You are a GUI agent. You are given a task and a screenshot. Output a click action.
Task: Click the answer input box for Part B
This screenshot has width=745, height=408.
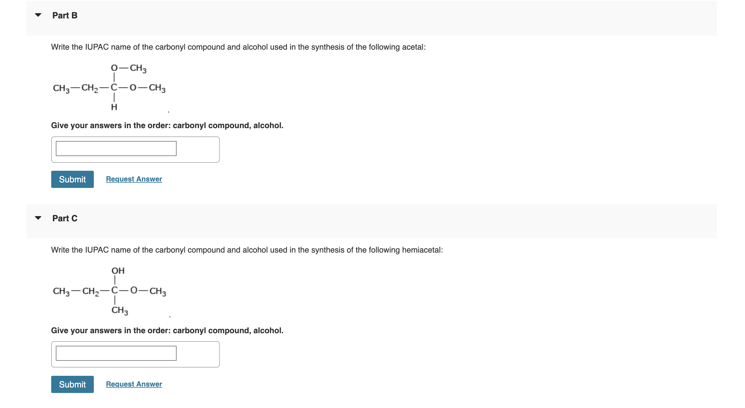point(116,149)
